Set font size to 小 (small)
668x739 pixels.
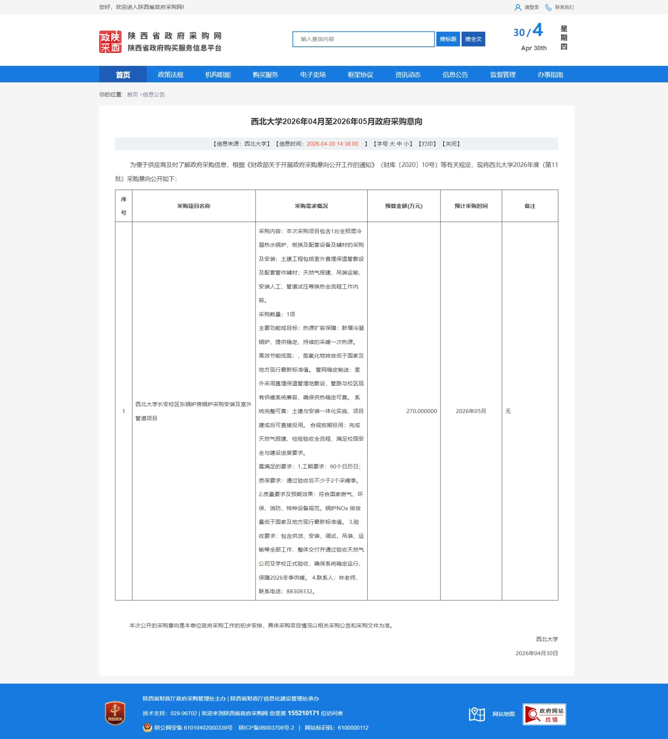pyautogui.click(x=406, y=144)
